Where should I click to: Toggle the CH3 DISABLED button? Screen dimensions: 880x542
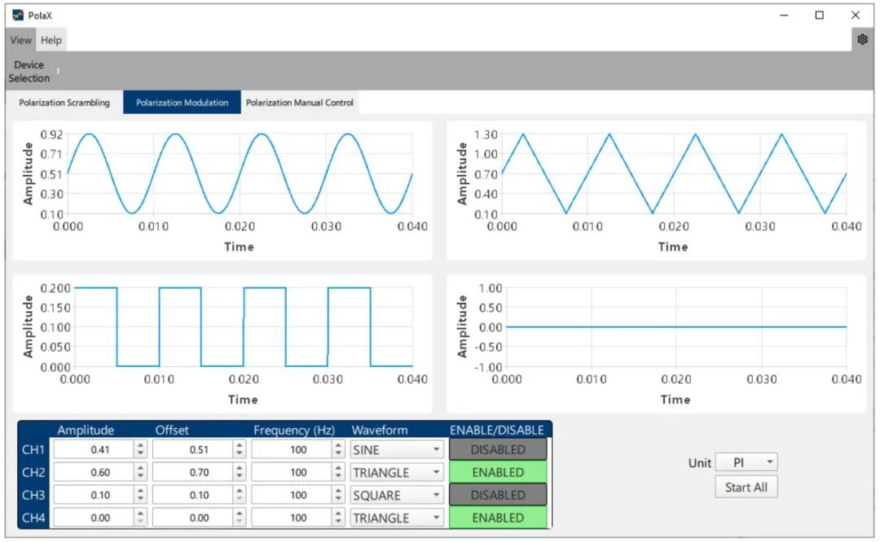[x=498, y=496]
